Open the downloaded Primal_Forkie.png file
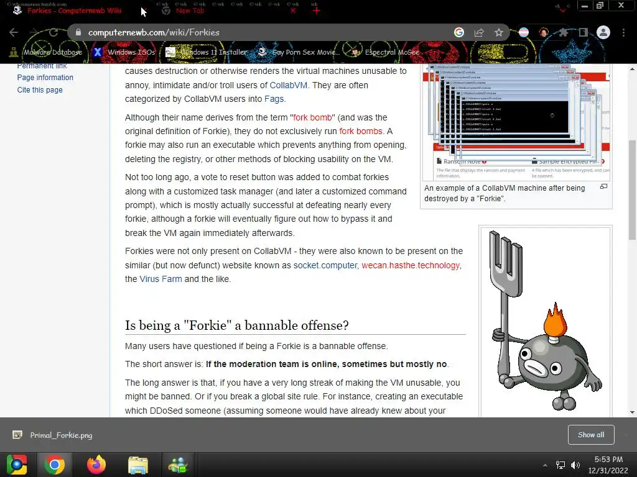The height and width of the screenshot is (477, 637). pyautogui.click(x=61, y=435)
